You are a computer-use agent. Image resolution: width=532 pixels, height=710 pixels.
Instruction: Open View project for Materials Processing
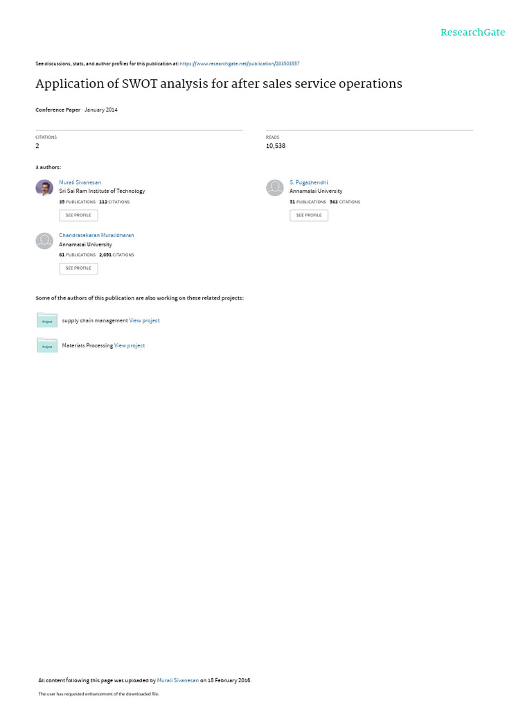coord(130,345)
